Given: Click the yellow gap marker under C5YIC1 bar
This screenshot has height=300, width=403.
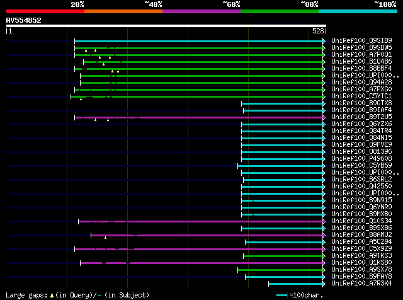Looking at the screenshot, I should pyautogui.click(x=81, y=99).
